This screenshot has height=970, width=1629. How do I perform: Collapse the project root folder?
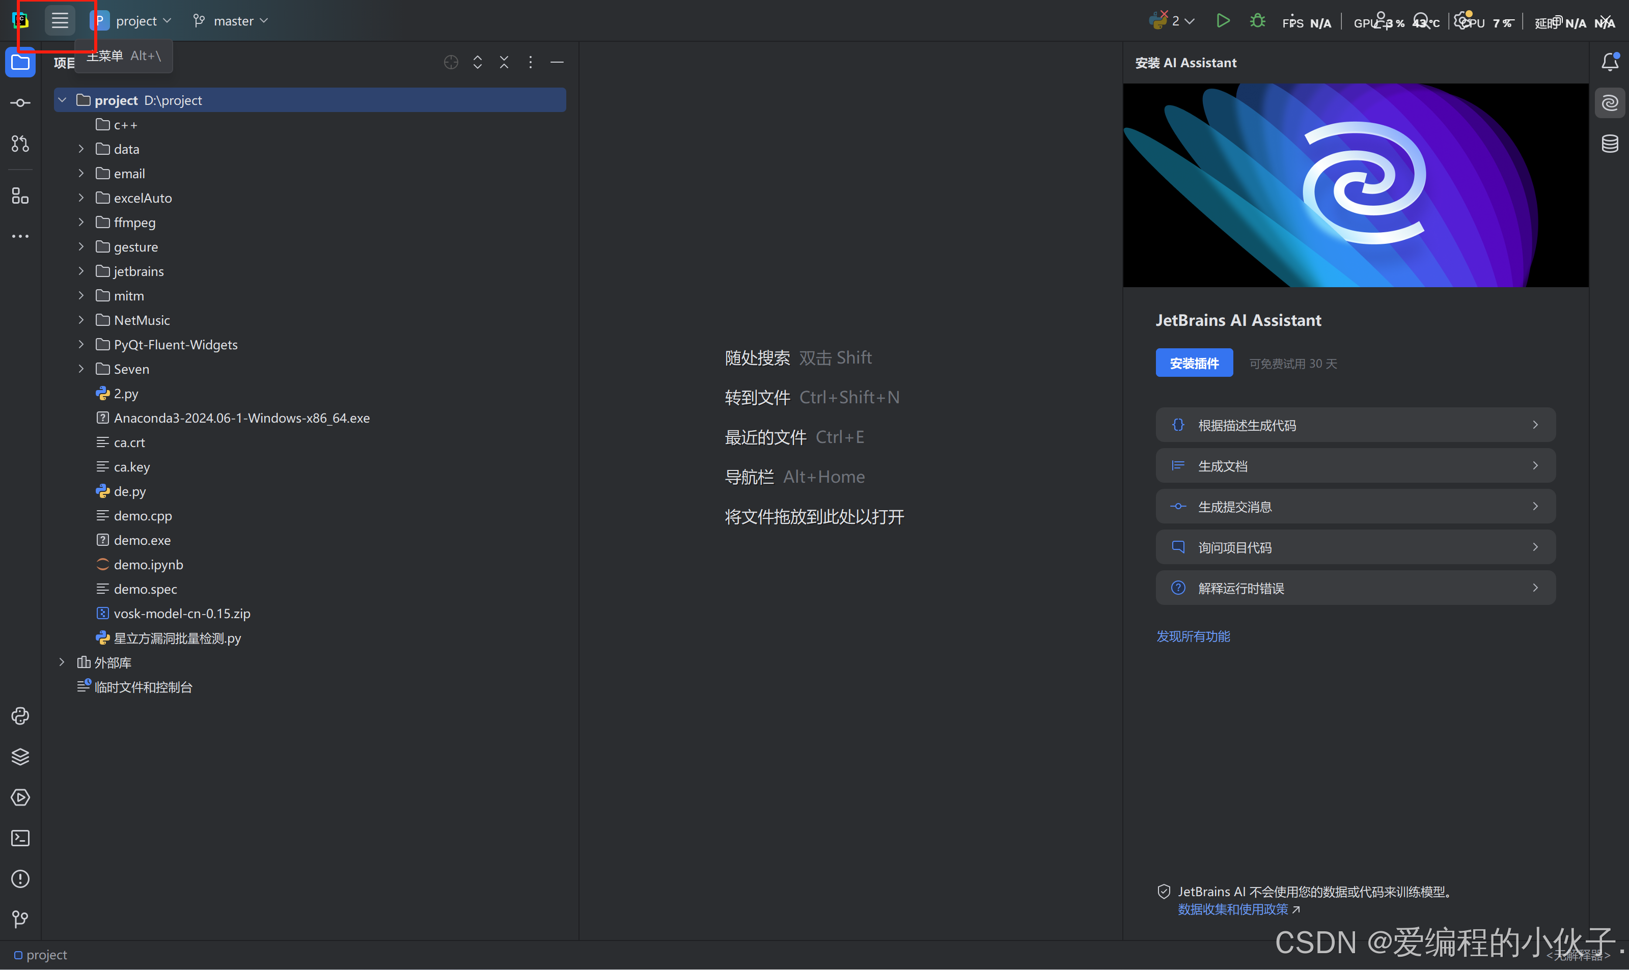(63, 100)
